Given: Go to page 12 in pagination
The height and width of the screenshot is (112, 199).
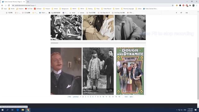Looking at the screenshot, I should (109, 97).
